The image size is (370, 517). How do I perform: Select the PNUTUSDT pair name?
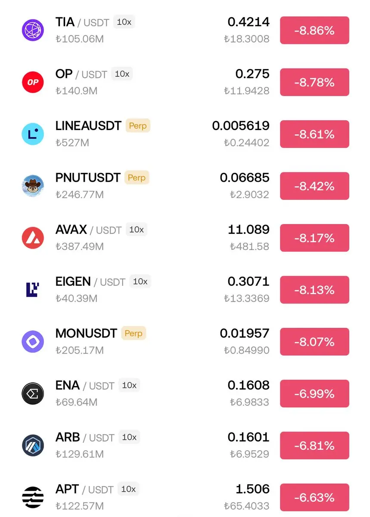[88, 178]
